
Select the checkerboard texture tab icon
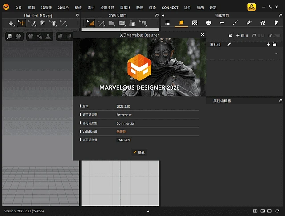tap(195, 23)
